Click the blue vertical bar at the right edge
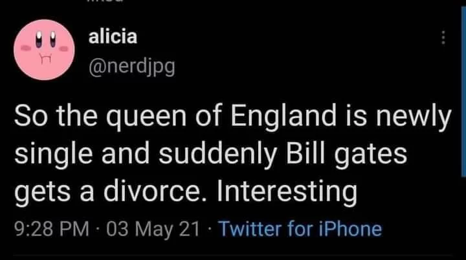 (x=463, y=92)
